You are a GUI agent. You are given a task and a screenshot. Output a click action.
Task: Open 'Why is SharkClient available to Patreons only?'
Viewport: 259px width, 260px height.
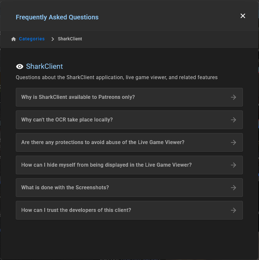coord(78,97)
